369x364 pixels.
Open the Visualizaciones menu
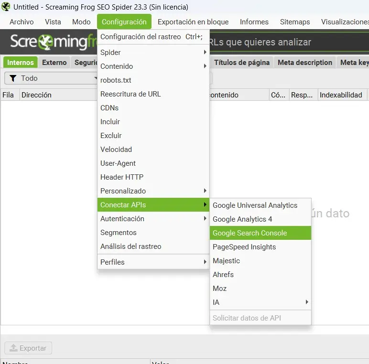345,22
